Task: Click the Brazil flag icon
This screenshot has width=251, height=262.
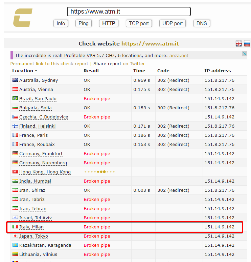Action: (15, 98)
